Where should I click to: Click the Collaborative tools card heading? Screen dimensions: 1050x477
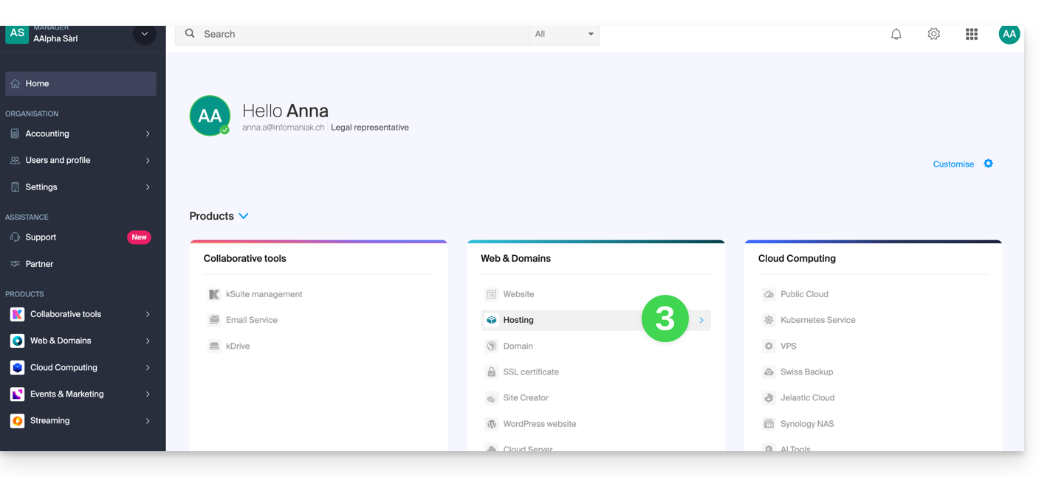pyautogui.click(x=244, y=259)
